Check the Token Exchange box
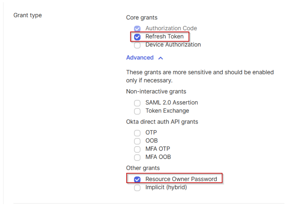293x205 pixels. point(137,111)
